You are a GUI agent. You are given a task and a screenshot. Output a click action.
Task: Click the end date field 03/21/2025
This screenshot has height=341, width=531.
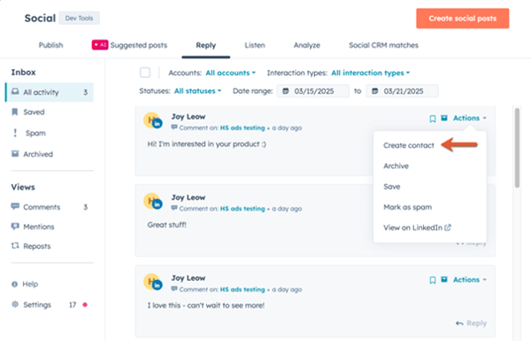pos(403,91)
